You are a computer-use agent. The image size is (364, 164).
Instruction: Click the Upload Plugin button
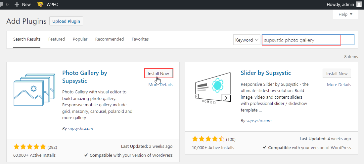tap(66, 21)
